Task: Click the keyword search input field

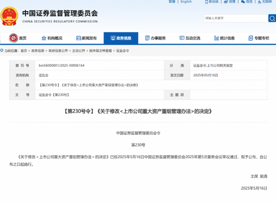Action: (x=236, y=18)
